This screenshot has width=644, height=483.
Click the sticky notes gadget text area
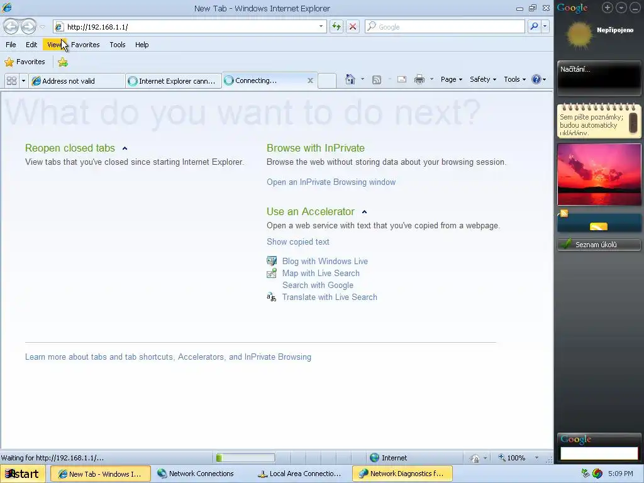point(591,125)
